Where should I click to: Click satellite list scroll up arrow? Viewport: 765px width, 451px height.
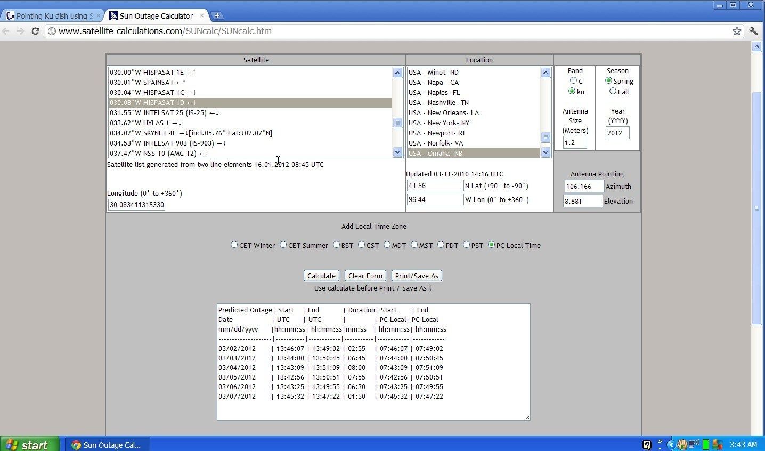[397, 73]
